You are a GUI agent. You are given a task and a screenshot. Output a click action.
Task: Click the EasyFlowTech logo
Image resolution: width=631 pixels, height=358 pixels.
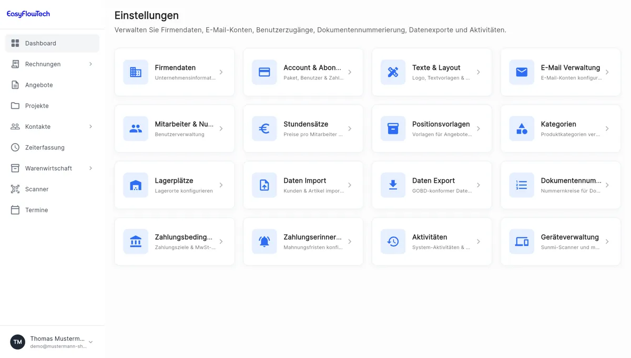coord(27,13)
